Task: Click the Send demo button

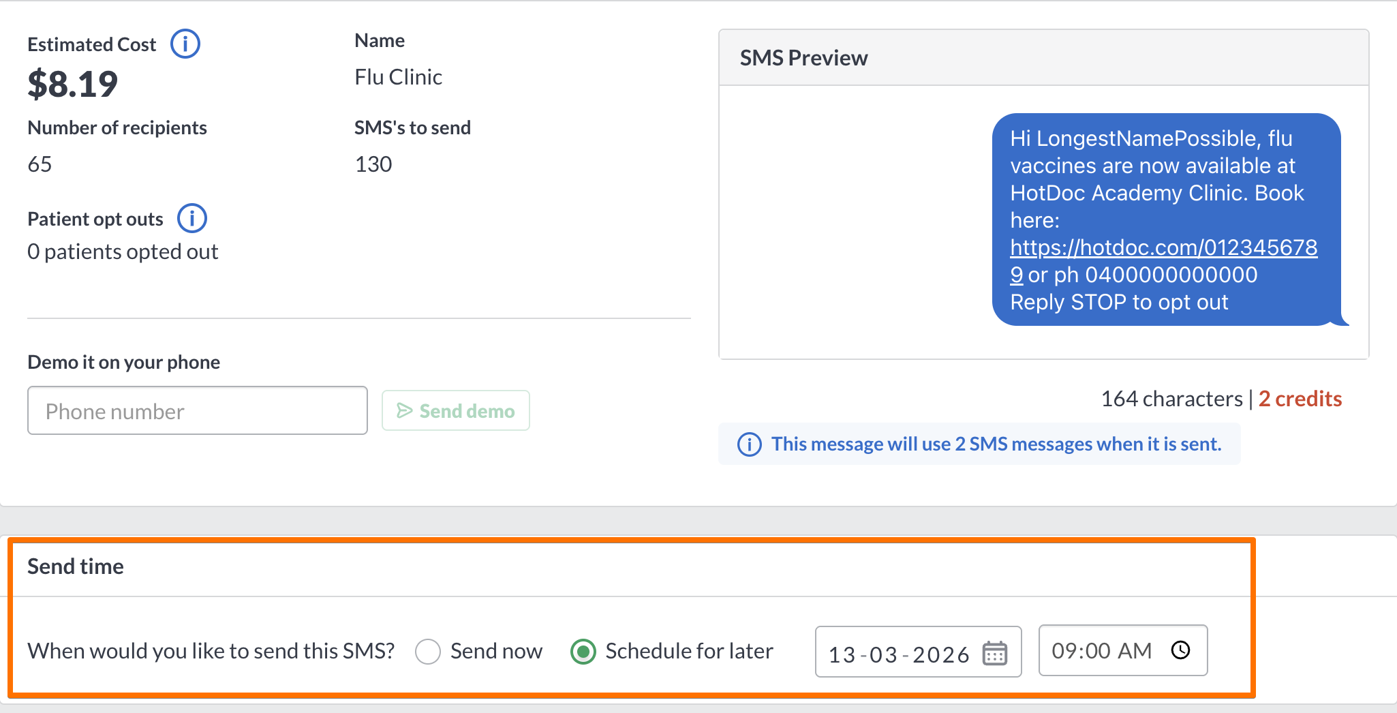Action: (x=456, y=410)
